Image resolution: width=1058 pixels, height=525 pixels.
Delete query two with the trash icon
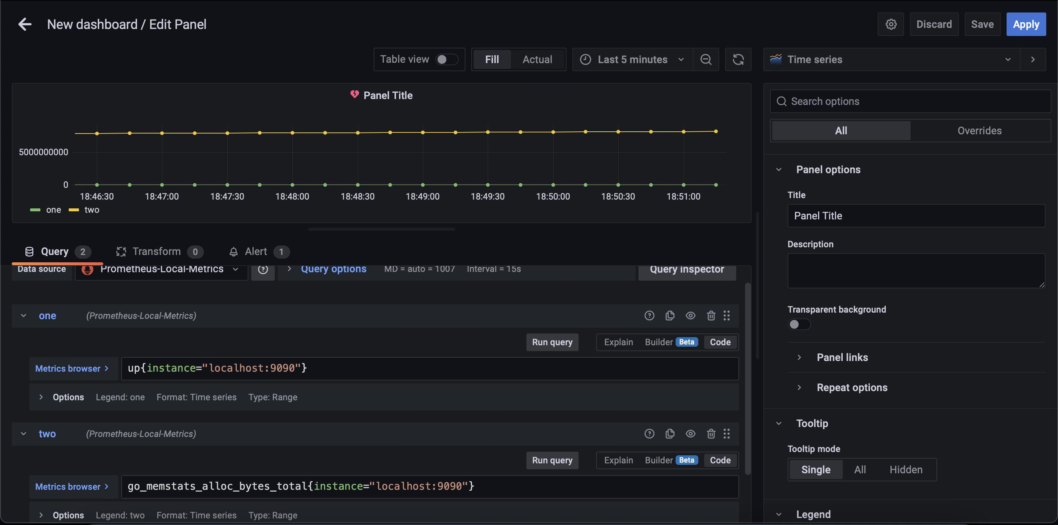(x=711, y=434)
